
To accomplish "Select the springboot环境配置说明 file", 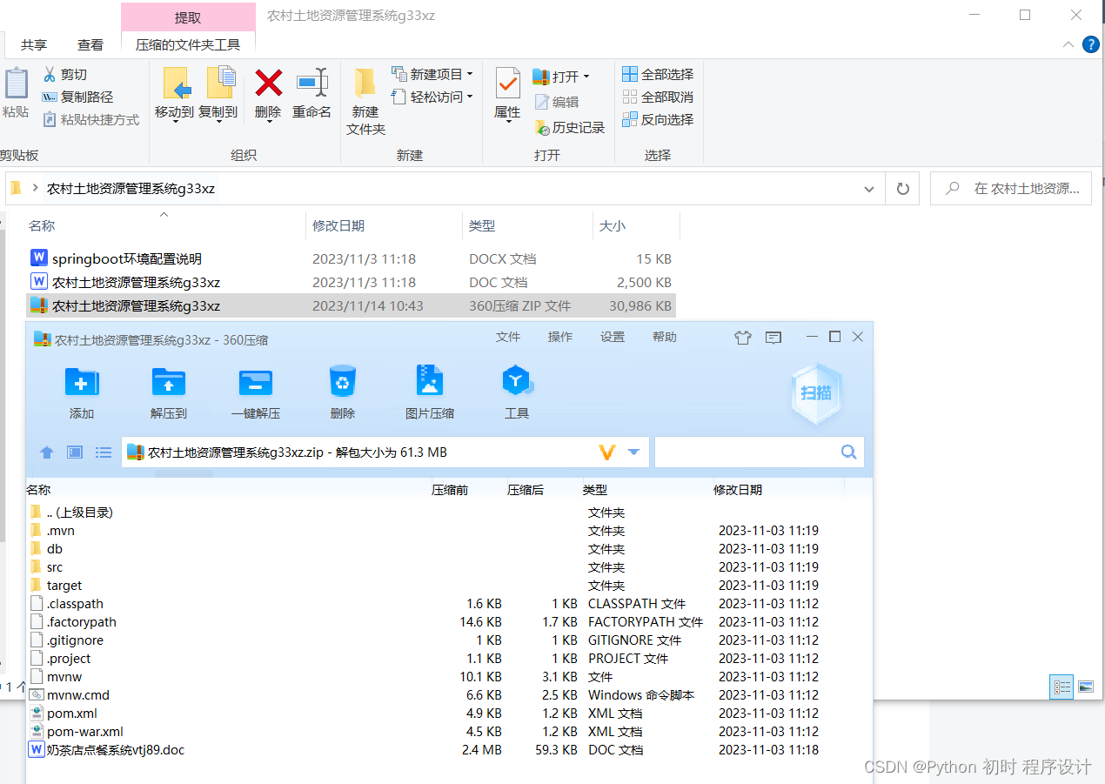I will click(351, 259).
